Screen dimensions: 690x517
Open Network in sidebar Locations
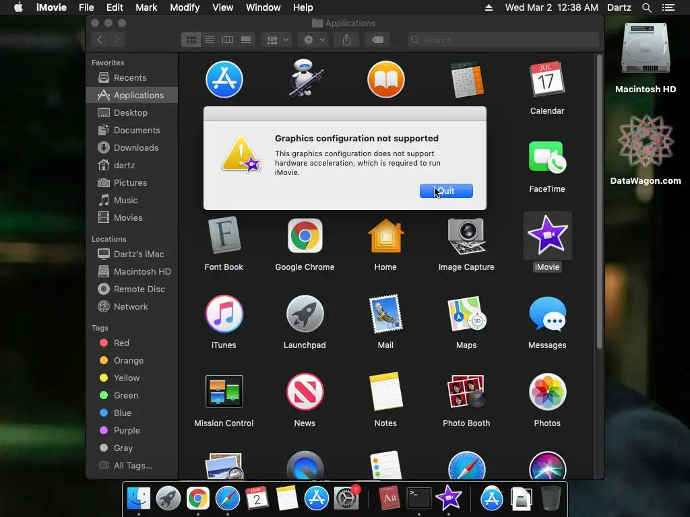pos(131,307)
